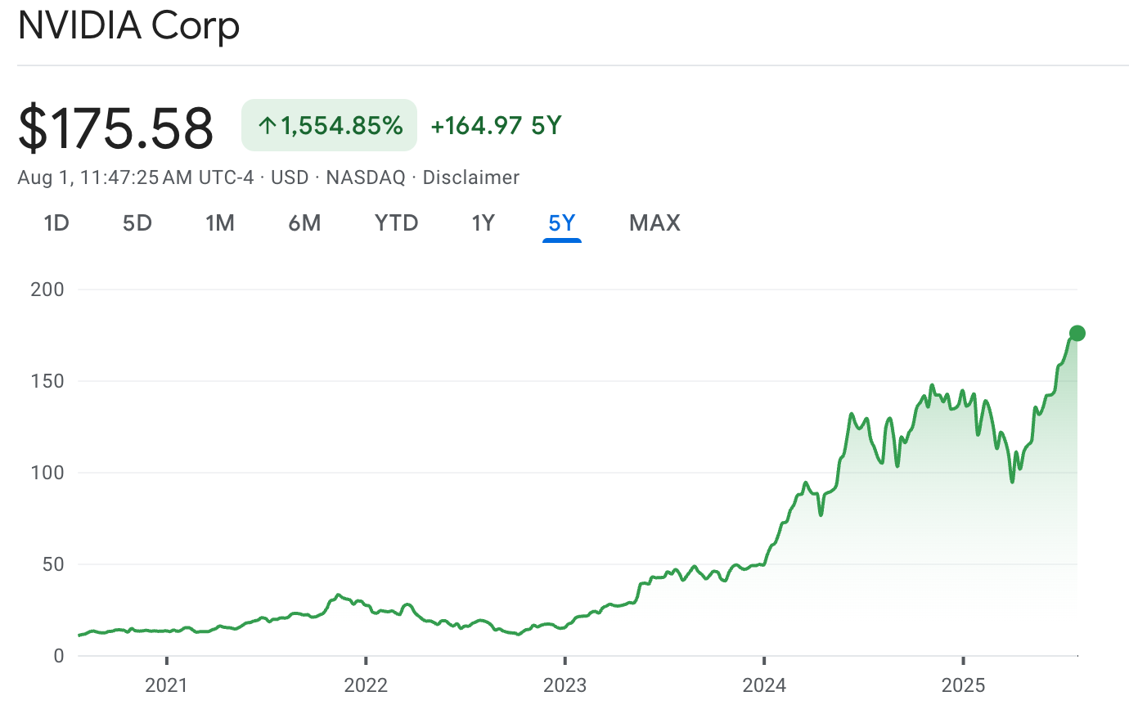Click the up arrow in the percentage badge
Screen dimensions: 1129x723
click(x=267, y=126)
